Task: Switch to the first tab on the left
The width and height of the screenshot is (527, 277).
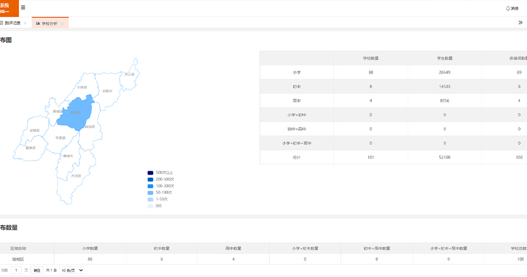Action: pos(12,23)
